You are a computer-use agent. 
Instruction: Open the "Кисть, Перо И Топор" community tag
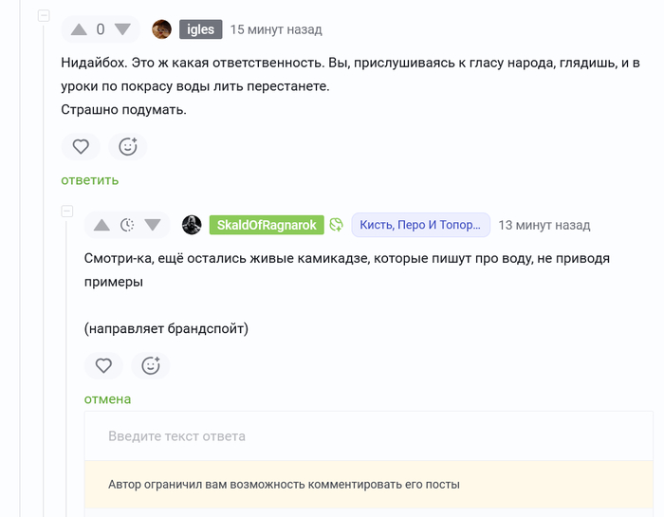[420, 225]
